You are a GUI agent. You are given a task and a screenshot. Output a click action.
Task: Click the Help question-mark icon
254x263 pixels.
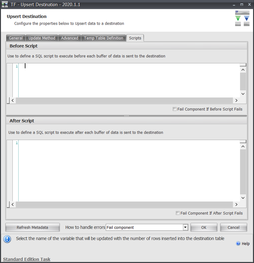point(238,243)
